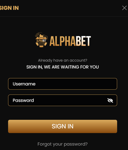This screenshot has width=128, height=150.
Task: Start password recovery via the forgot link
Action: pos(62,144)
